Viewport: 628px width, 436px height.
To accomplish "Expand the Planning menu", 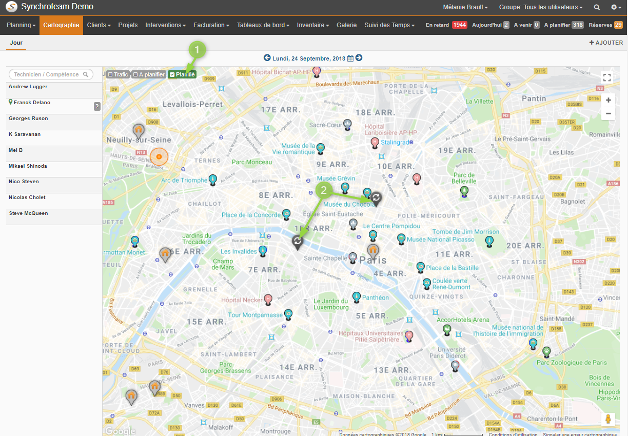I will coord(21,25).
